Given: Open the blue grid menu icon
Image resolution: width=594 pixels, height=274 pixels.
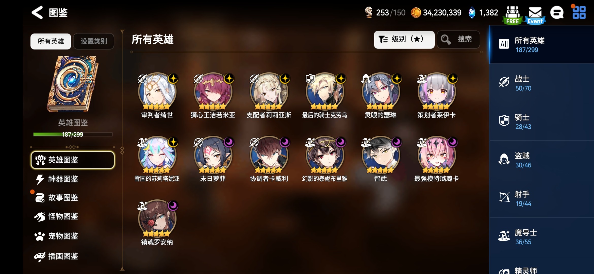Looking at the screenshot, I should [579, 13].
